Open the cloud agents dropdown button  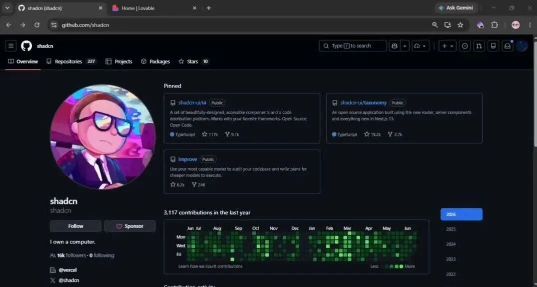421,46
